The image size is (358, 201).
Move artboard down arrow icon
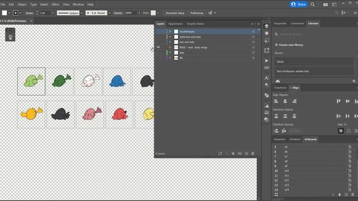pos(340,195)
